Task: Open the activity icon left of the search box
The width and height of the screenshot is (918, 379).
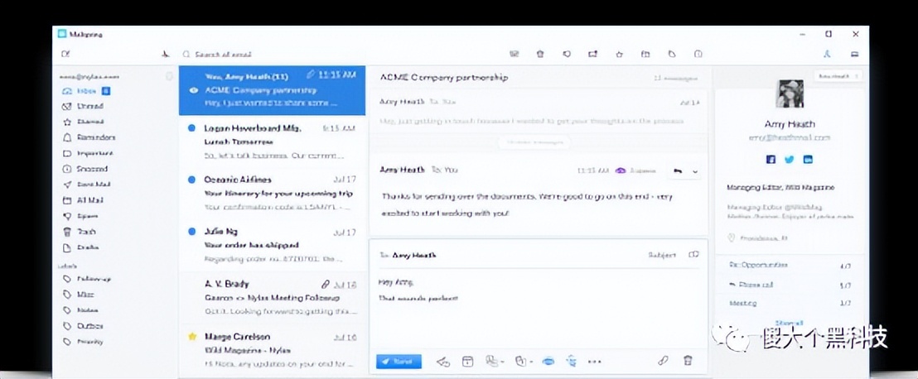Action: click(x=165, y=55)
